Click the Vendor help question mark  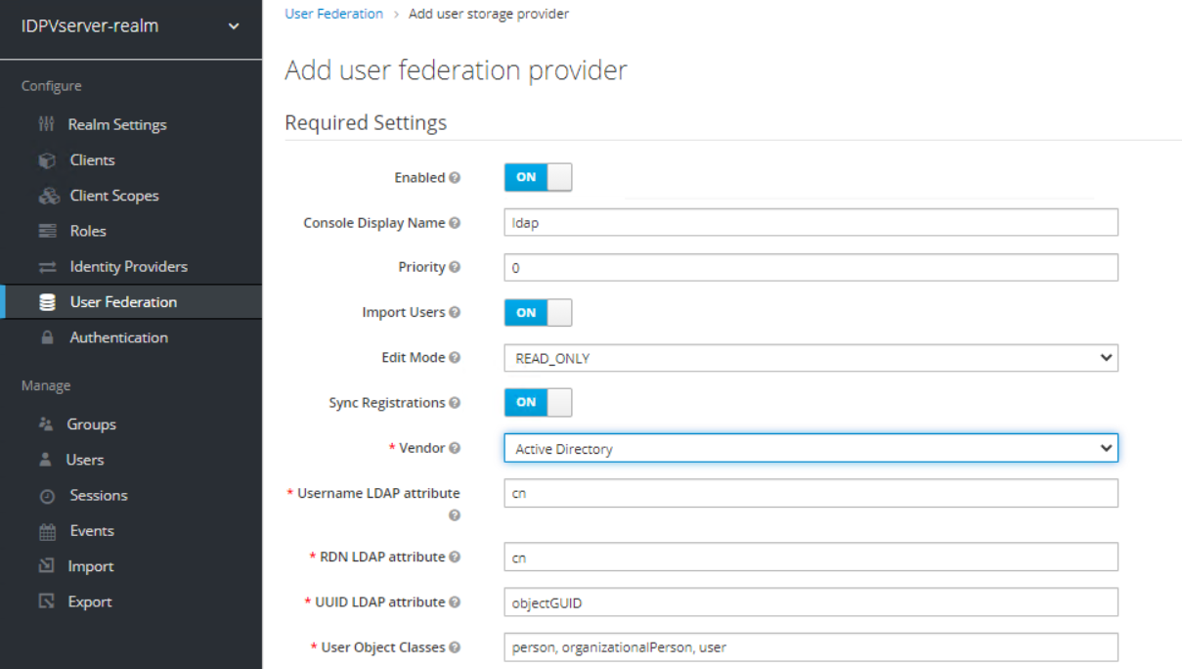[x=456, y=447]
